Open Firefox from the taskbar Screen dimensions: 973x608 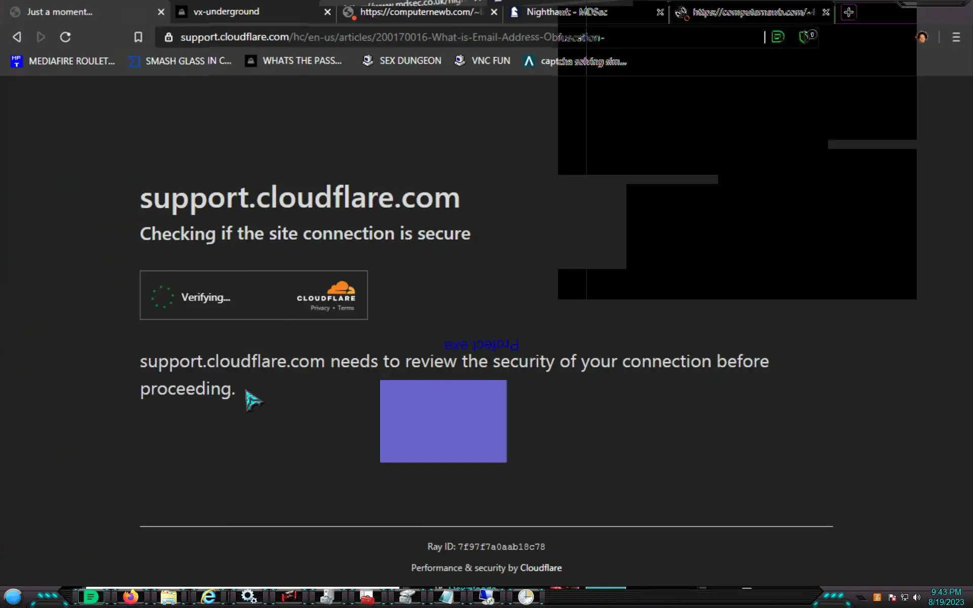coord(130,597)
